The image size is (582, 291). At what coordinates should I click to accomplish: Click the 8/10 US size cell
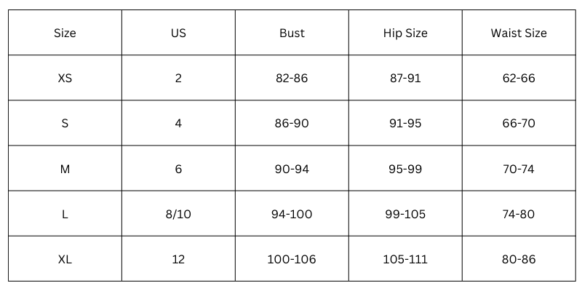click(x=178, y=214)
